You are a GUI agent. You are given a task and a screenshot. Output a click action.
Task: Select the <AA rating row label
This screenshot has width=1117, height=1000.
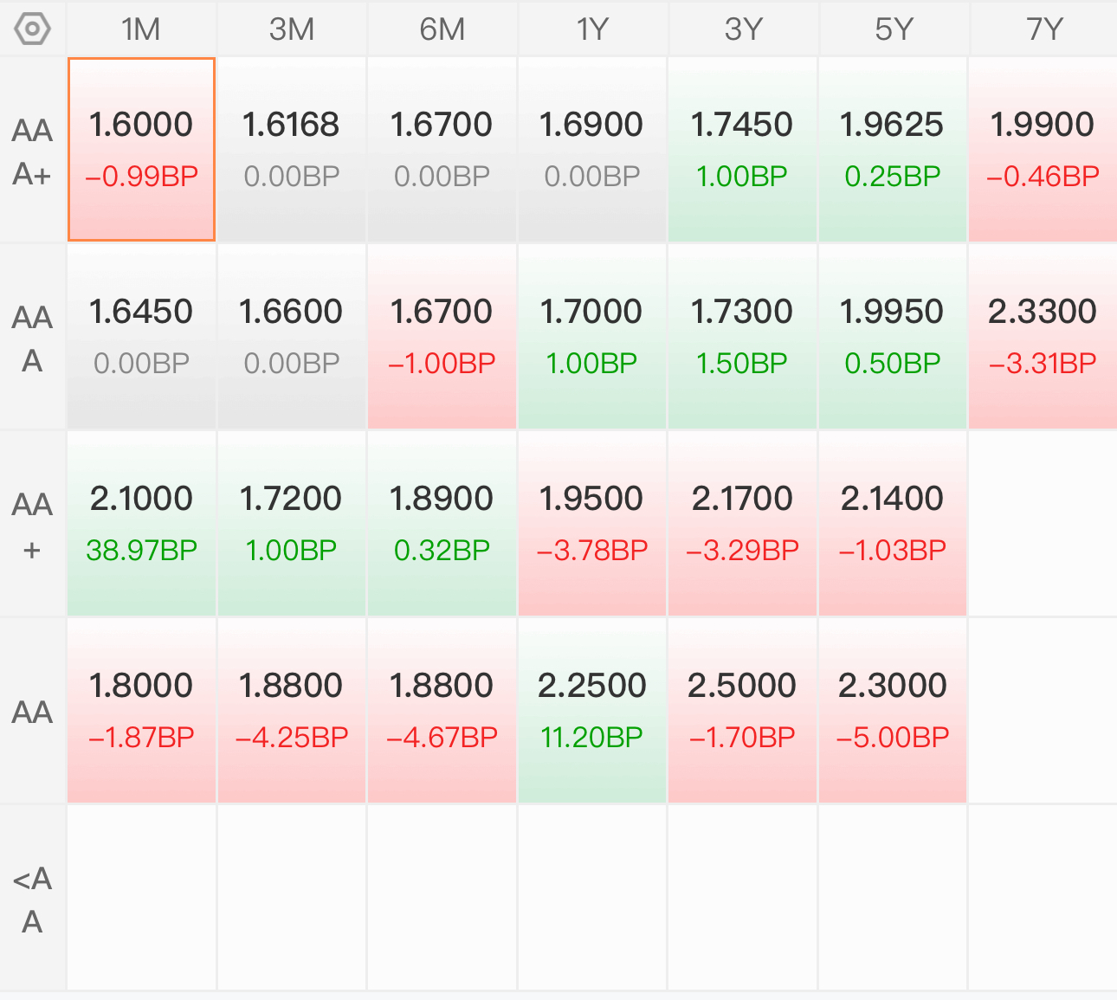33,899
